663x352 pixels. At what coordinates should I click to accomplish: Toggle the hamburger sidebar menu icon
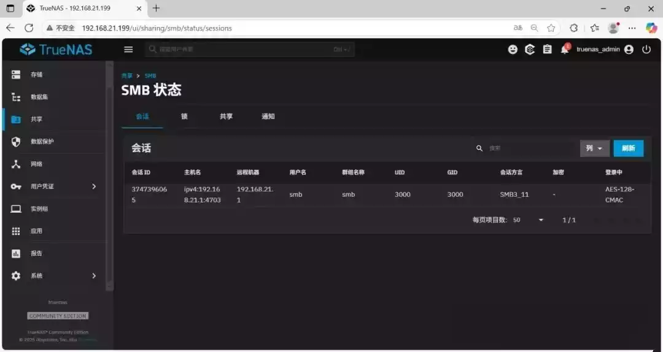(x=128, y=50)
